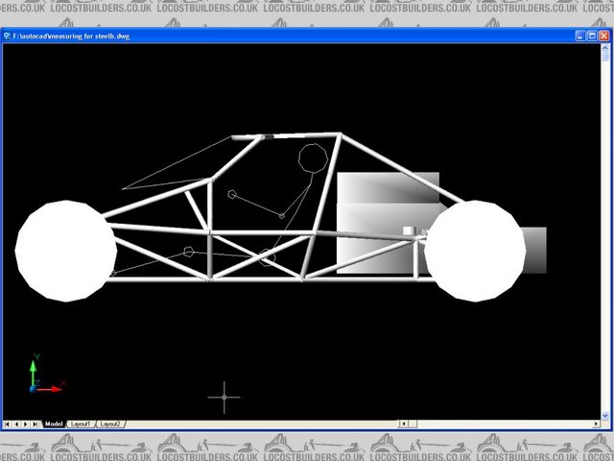Click the previous layout tab arrow
This screenshot has height=461, width=614.
18,424
